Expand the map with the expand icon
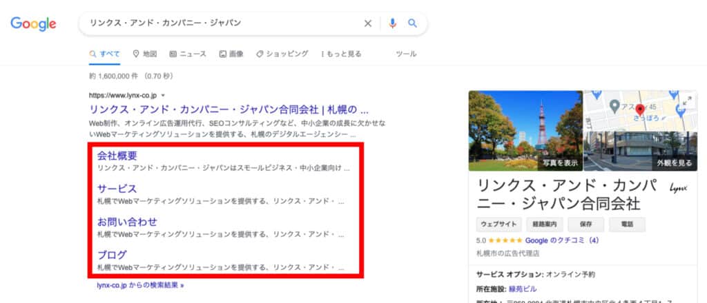Screen dimensions: 707x303 pyautogui.click(x=687, y=101)
